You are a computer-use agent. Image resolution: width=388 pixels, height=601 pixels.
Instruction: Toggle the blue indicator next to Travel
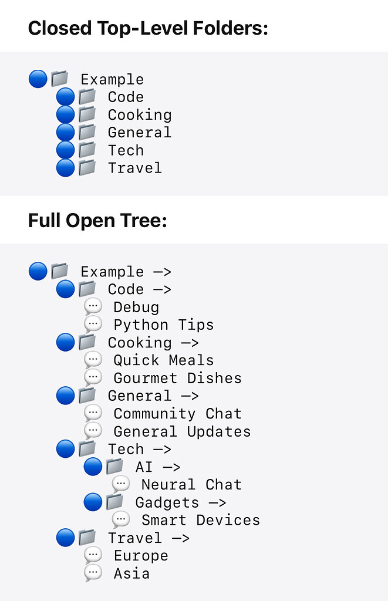pos(65,537)
